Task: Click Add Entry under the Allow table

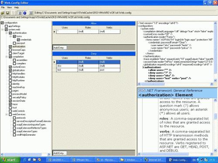Action: pos(60,48)
